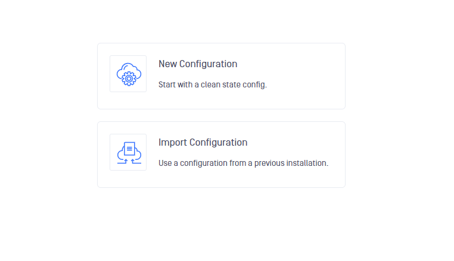The image size is (454, 261).
Task: Click "Start with a clean state config." text
Action: (213, 84)
